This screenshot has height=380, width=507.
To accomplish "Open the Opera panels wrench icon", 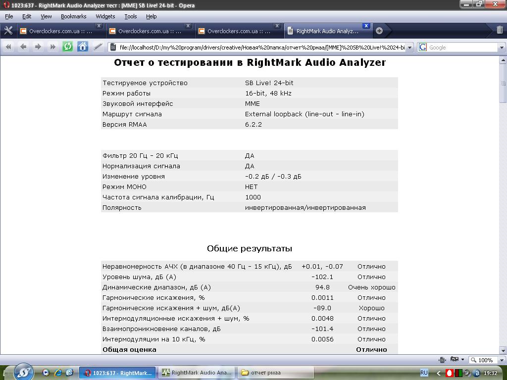I will 8,31.
